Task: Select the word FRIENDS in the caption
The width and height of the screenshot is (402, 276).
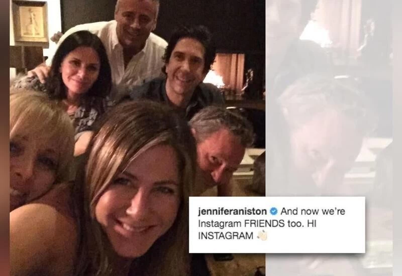Action: click(x=264, y=223)
